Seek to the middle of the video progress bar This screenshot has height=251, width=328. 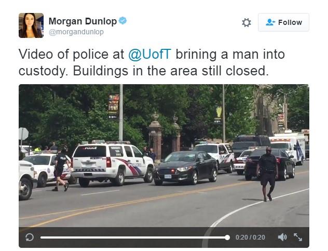coord(134,237)
